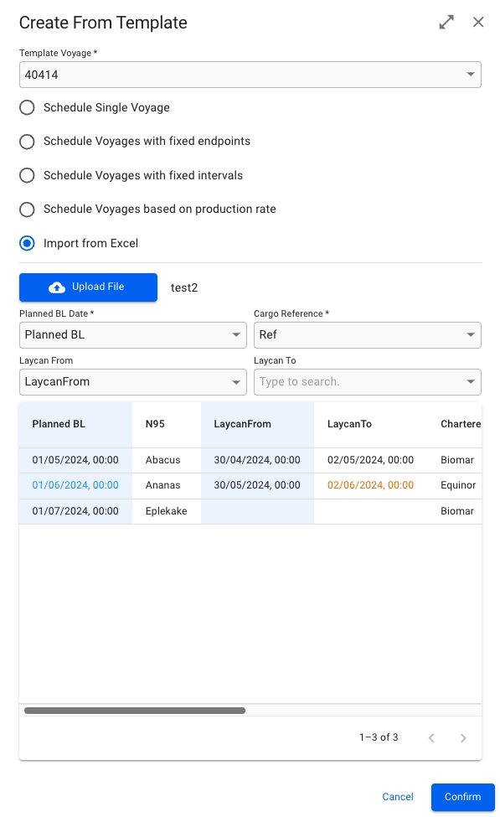Click the table horizontal scrollbar
Viewport: 500px width, 817px height.
(134, 711)
